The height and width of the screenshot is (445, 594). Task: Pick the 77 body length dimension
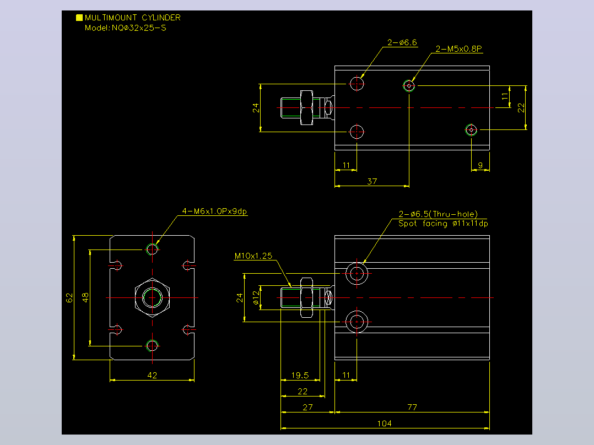click(x=412, y=407)
